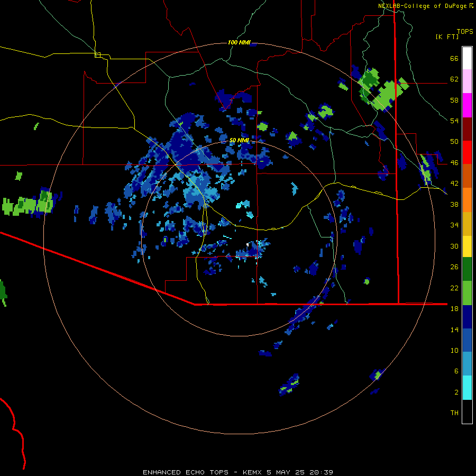Click the 10 value on the legend
The width and height of the screenshot is (476, 476).
click(454, 350)
